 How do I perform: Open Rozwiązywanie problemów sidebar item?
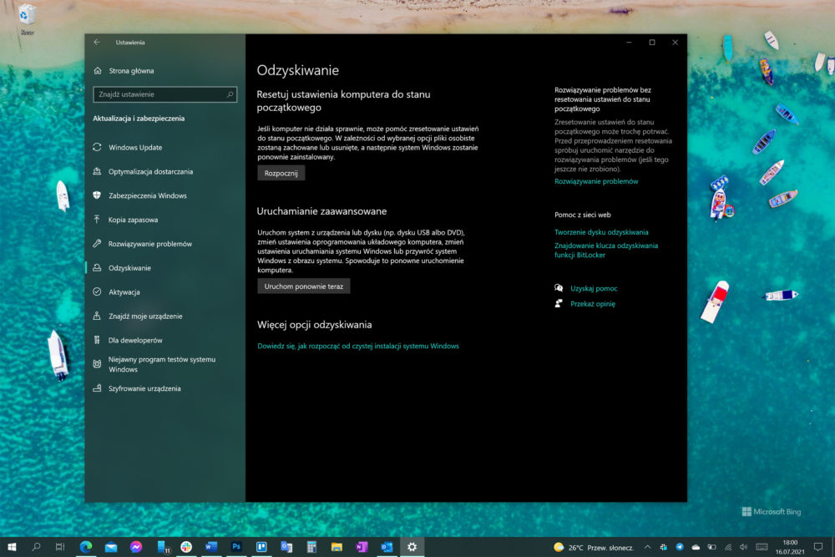click(149, 244)
